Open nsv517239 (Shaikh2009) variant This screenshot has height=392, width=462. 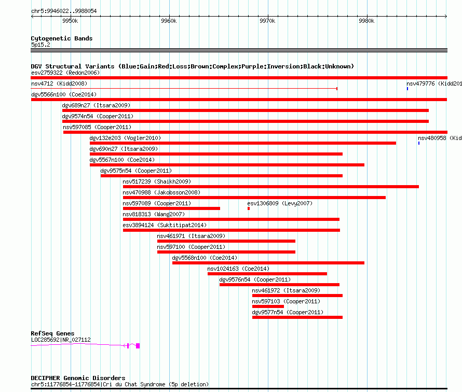pos(157,181)
